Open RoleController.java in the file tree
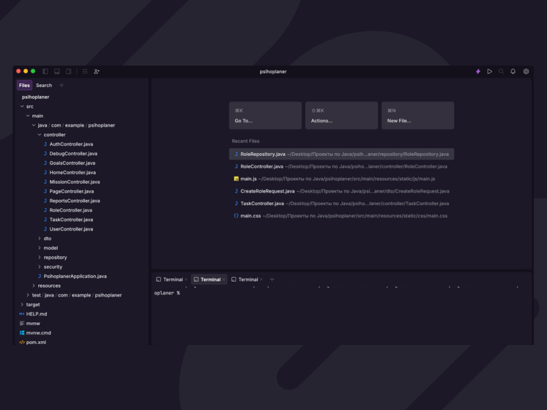Viewport: 547px width, 410px height. click(x=71, y=210)
